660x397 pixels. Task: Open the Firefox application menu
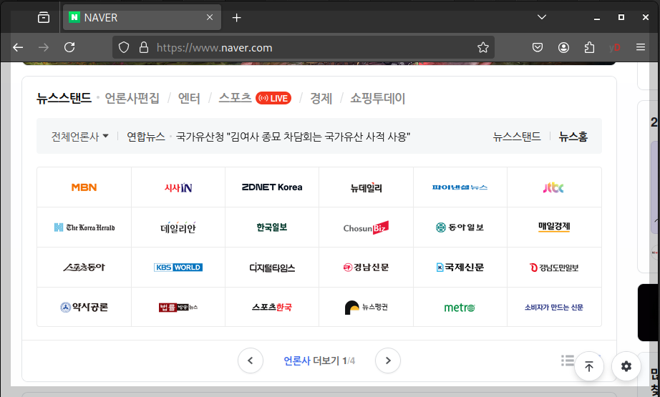(x=641, y=47)
